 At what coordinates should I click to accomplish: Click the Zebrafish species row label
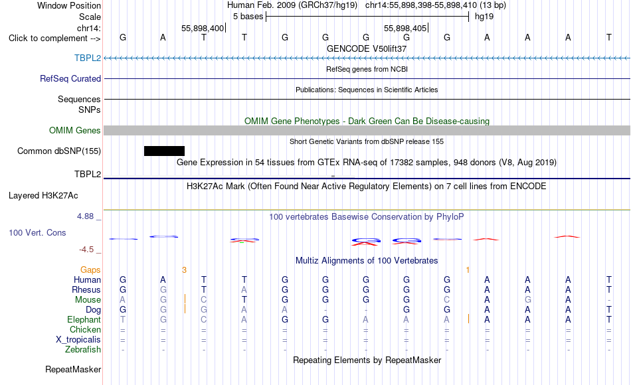83,349
